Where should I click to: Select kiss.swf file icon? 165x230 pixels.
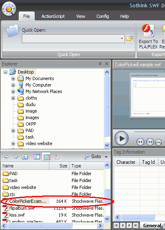pyautogui.click(x=6, y=215)
